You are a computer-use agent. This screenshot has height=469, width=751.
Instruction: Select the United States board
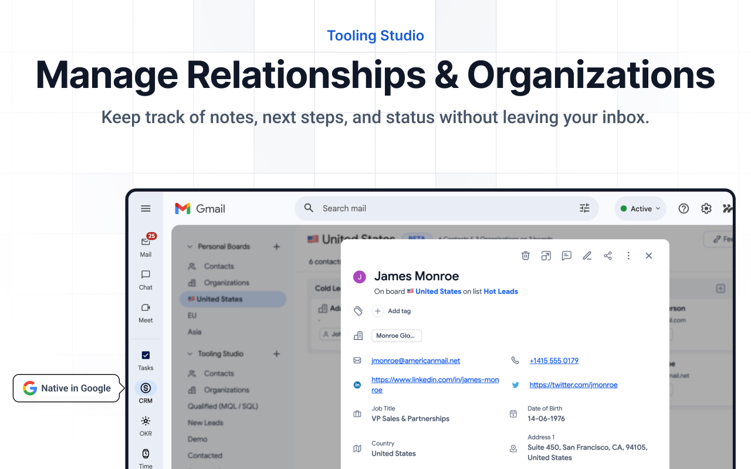(233, 299)
